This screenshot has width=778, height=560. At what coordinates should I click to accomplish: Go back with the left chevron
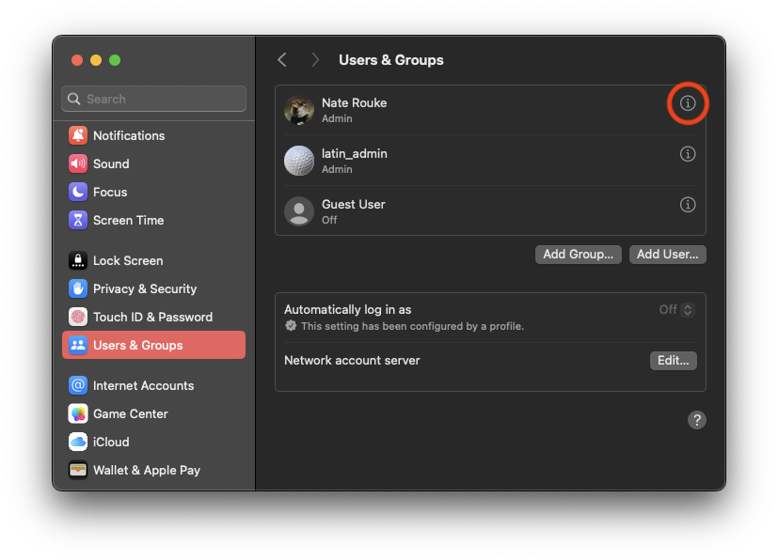282,60
